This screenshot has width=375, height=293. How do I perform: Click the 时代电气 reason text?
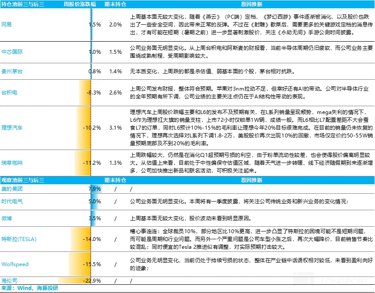[239, 202]
